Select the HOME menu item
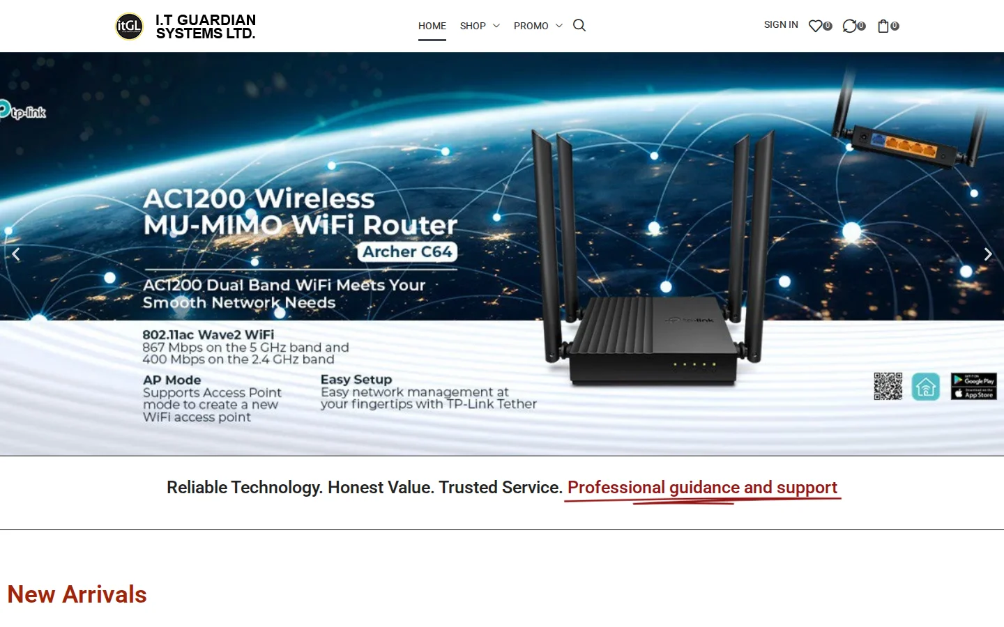 click(432, 26)
